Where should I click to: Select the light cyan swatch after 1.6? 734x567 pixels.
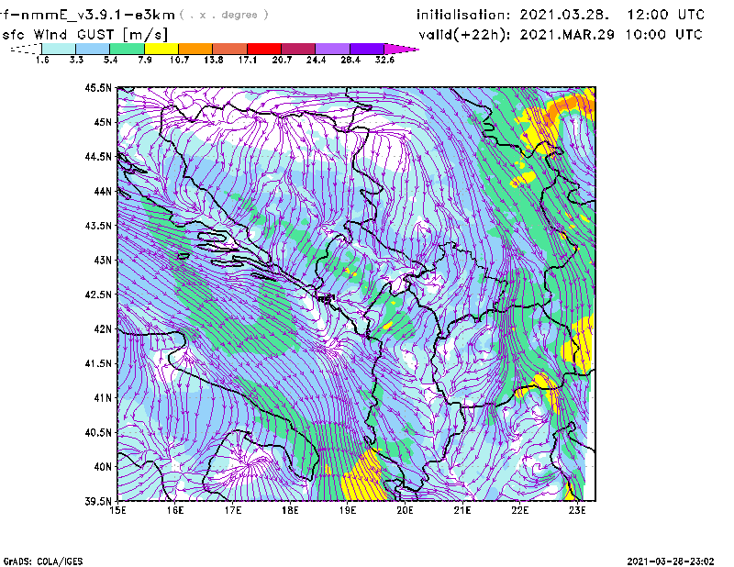pos(59,48)
